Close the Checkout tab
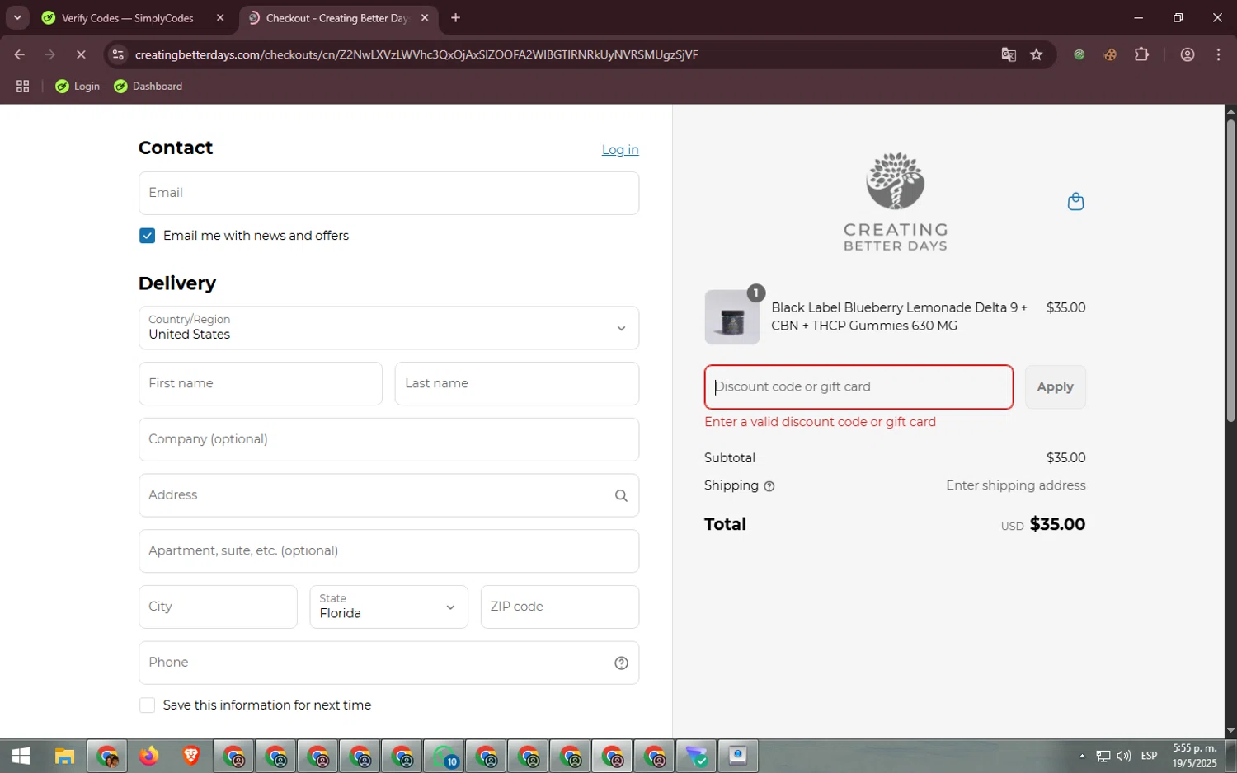 (425, 18)
